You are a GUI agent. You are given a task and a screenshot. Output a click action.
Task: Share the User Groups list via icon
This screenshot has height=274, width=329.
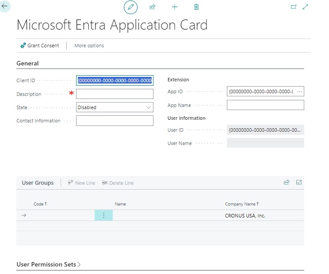(287, 183)
